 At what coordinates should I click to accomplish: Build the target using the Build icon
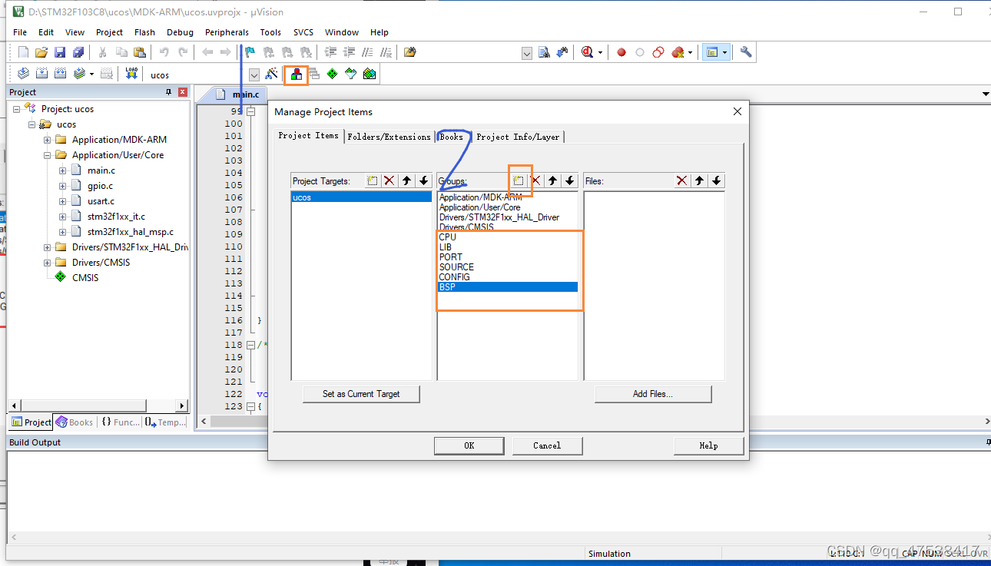click(x=41, y=74)
